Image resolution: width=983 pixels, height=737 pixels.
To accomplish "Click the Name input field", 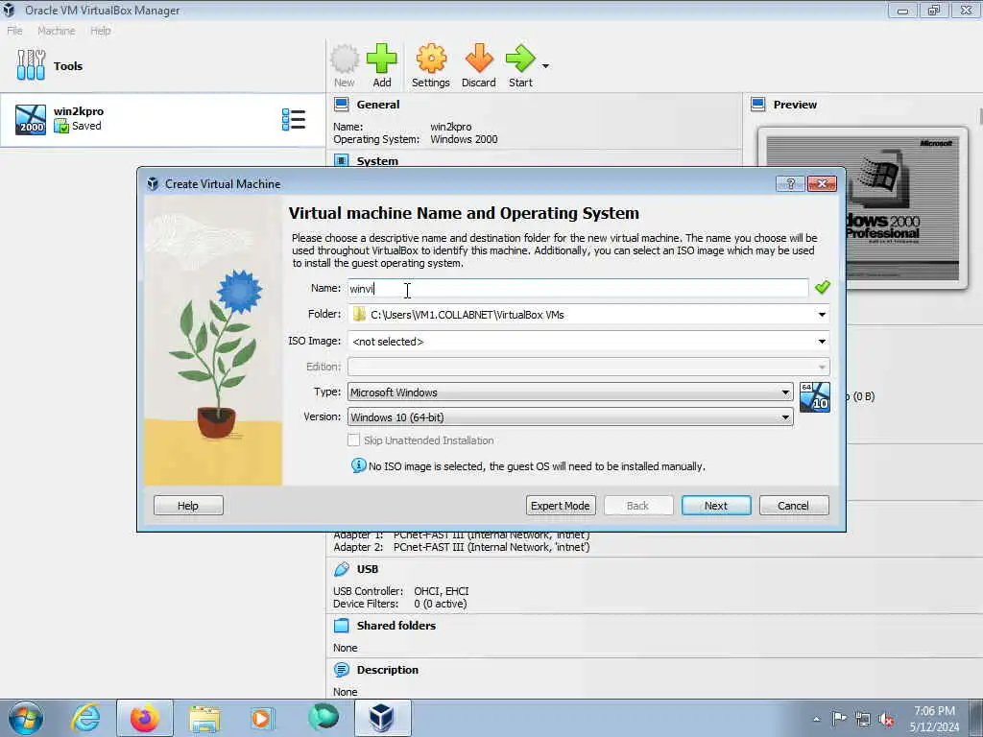I will tap(577, 288).
